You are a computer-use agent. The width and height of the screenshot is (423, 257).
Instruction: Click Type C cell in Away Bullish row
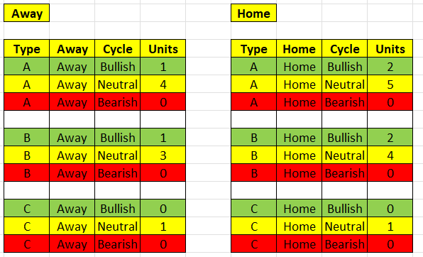[x=27, y=209]
